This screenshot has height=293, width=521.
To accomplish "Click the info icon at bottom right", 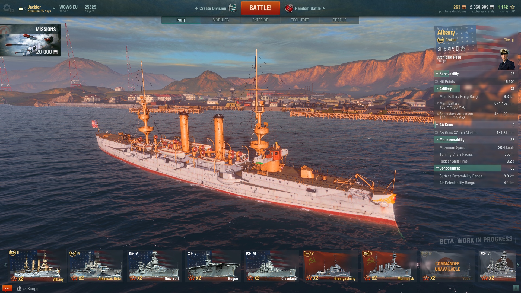I will (516, 288).
